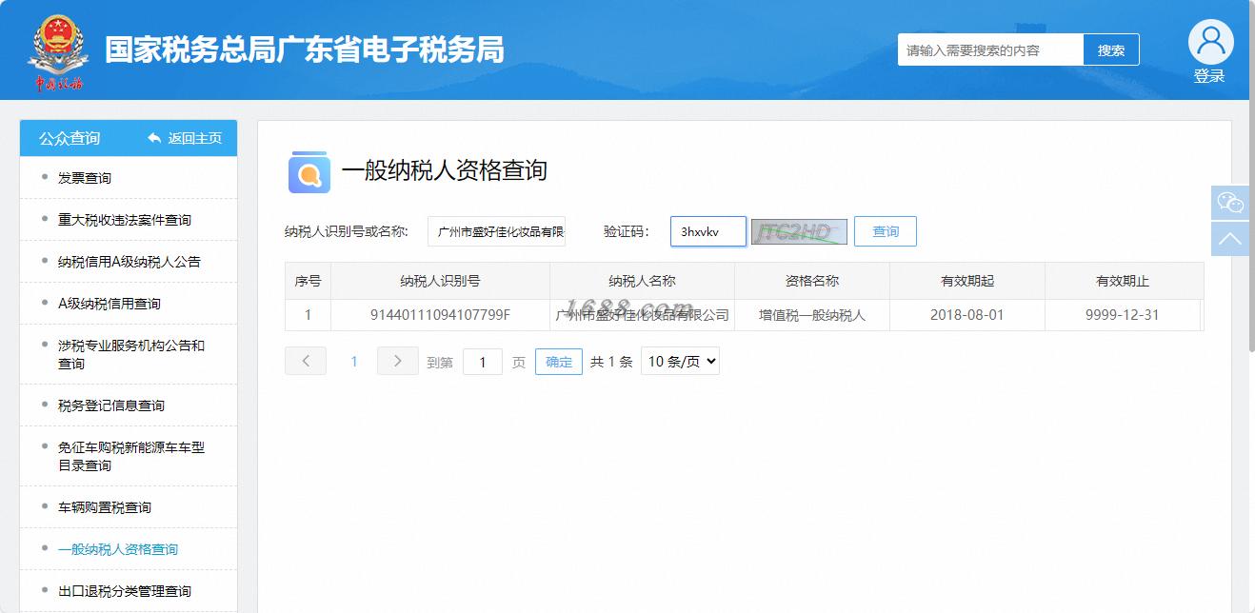
Task: Click the back-to-top arrow icon
Action: 1230,239
